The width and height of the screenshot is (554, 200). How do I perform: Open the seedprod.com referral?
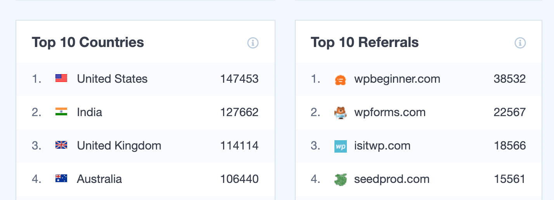point(392,179)
